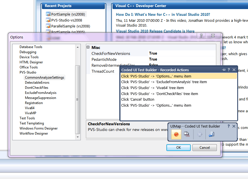The image size is (248, 179).
Task: Click the Generate Code icon in UIMap builder
Action: [x=211, y=134]
